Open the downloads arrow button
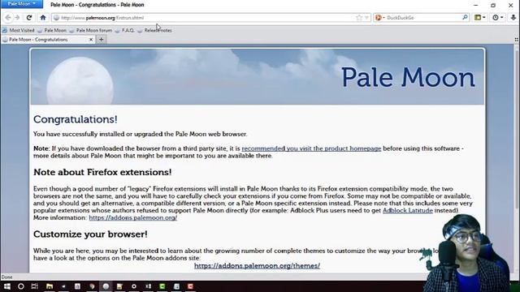Image resolution: width=520 pixels, height=292 pixels. coord(513,18)
